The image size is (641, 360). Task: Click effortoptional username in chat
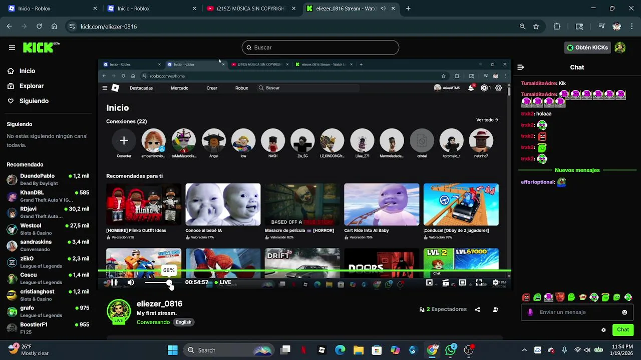point(537,182)
